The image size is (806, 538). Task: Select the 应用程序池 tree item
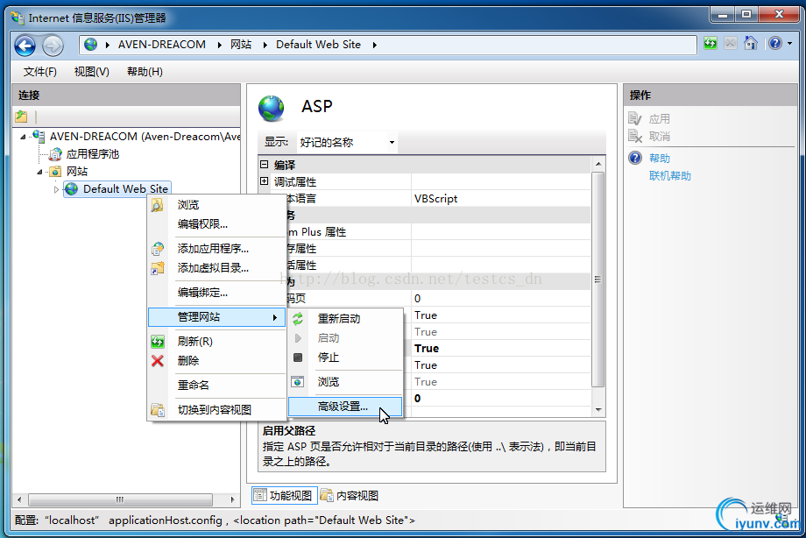(93, 154)
